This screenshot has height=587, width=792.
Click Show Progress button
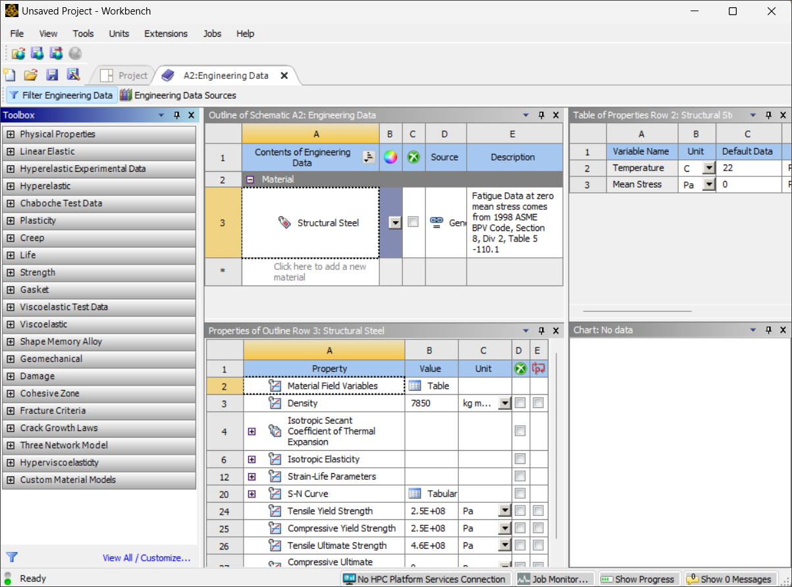(x=637, y=579)
